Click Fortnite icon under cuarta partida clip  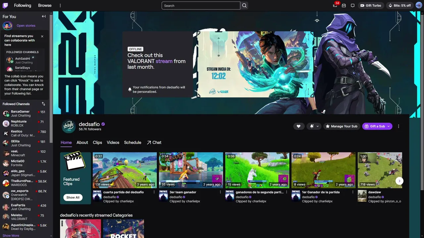(97, 196)
